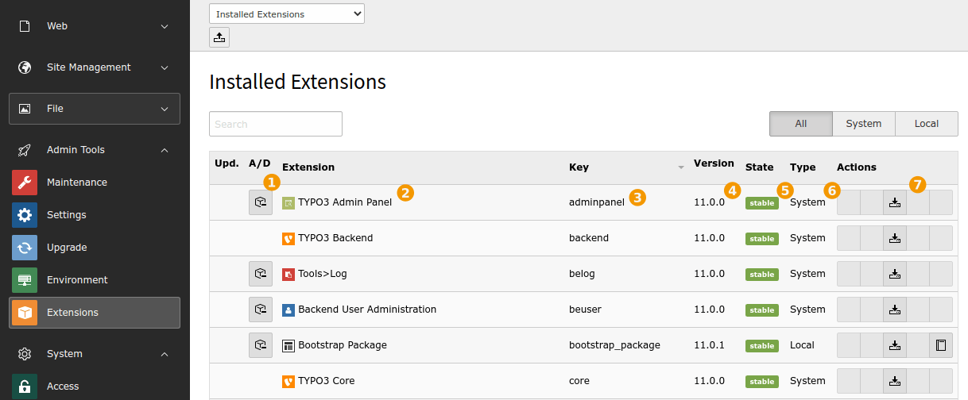The width and height of the screenshot is (968, 400).
Task: Click the "TYPO3 Admin Panel" extension name
Action: pyautogui.click(x=345, y=202)
